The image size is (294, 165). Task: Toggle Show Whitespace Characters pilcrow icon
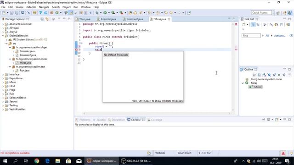tap(90, 13)
